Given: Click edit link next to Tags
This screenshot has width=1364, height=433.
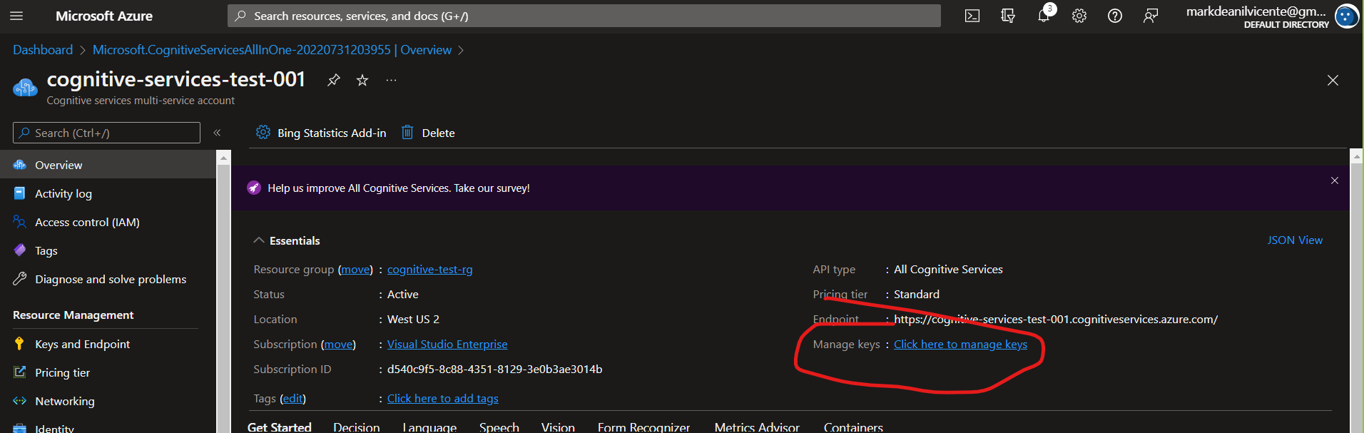Looking at the screenshot, I should 292,399.
